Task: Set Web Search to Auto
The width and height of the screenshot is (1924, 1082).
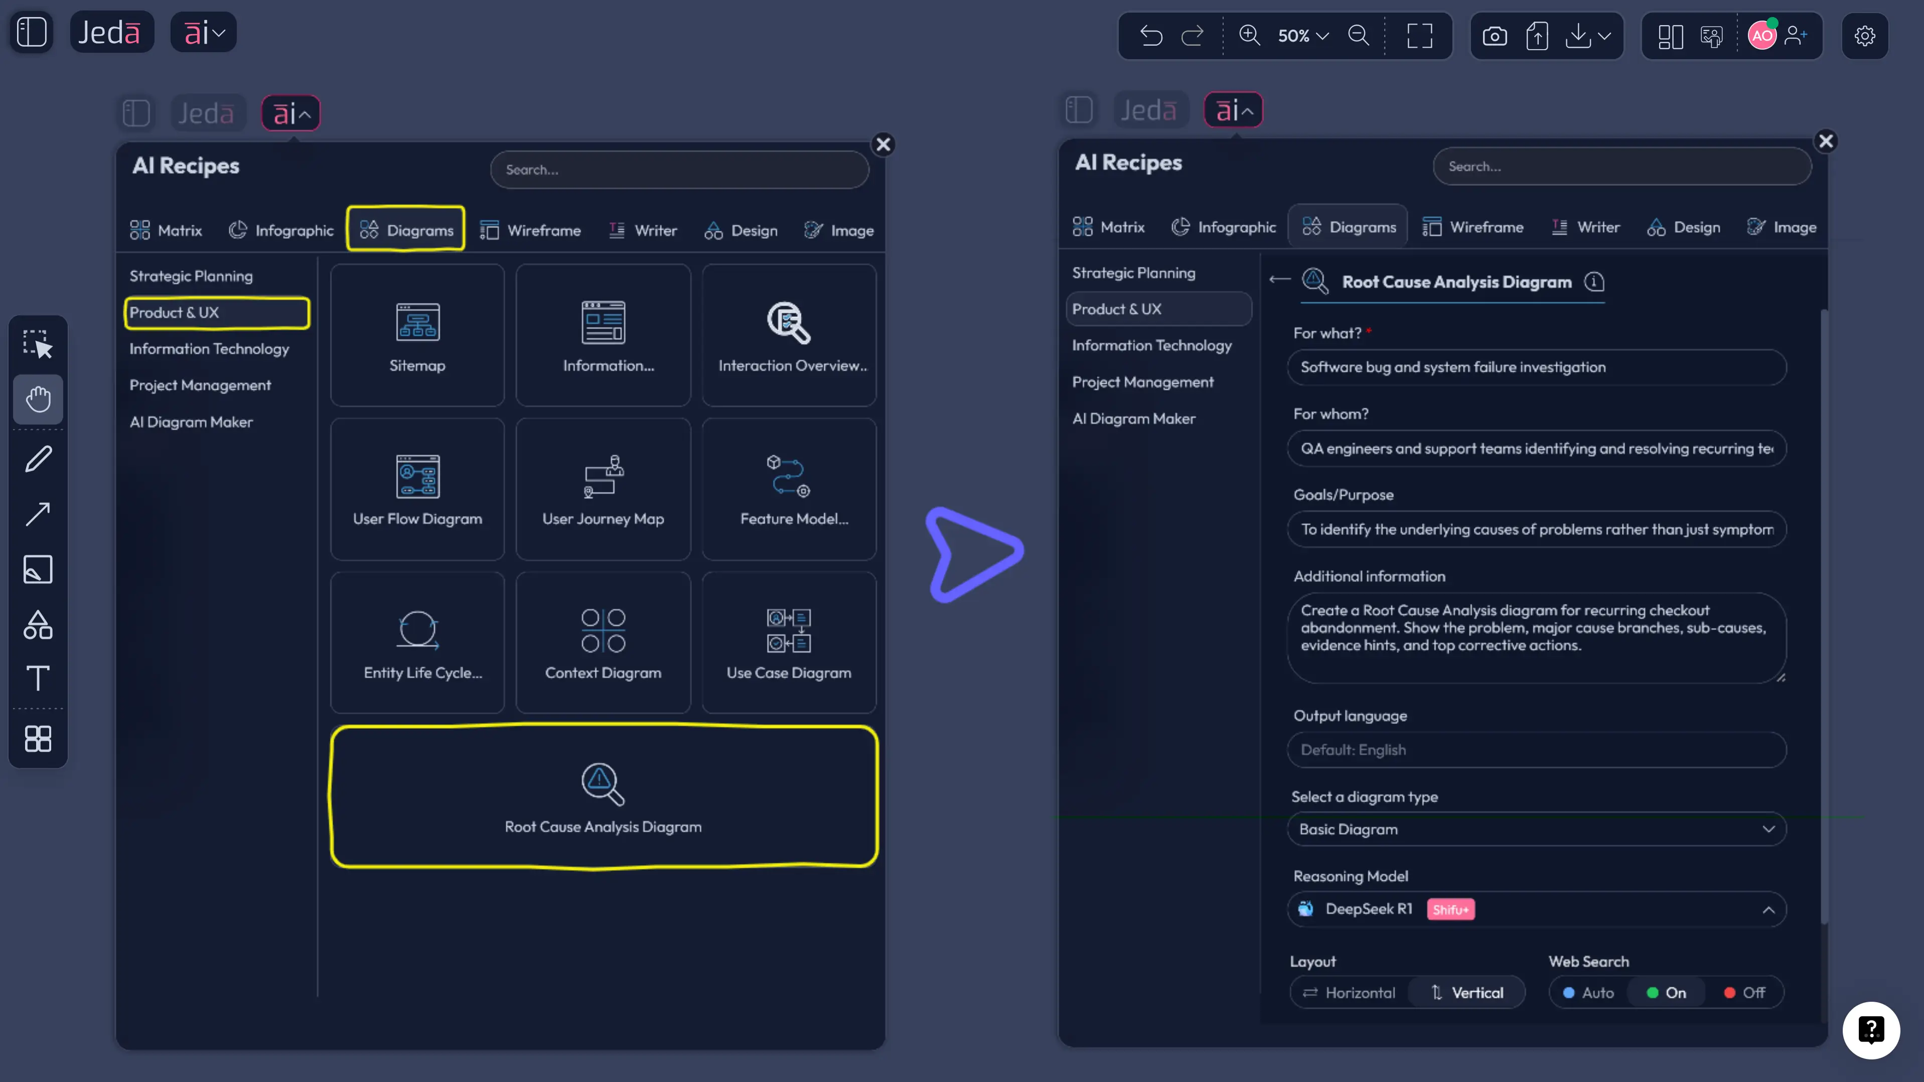Action: 1588,992
